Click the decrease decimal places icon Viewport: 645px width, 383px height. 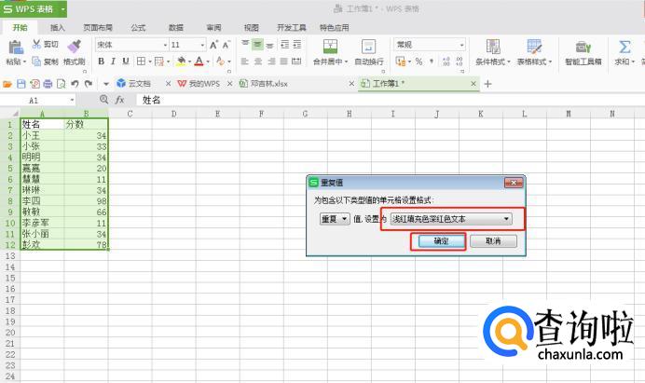point(460,62)
